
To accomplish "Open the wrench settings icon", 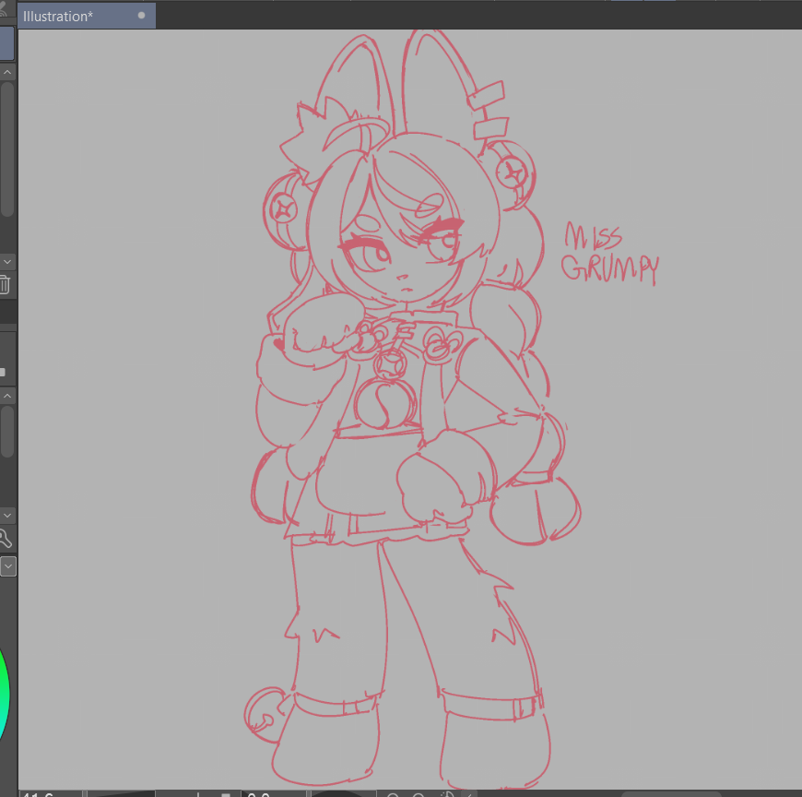I will click(6, 539).
